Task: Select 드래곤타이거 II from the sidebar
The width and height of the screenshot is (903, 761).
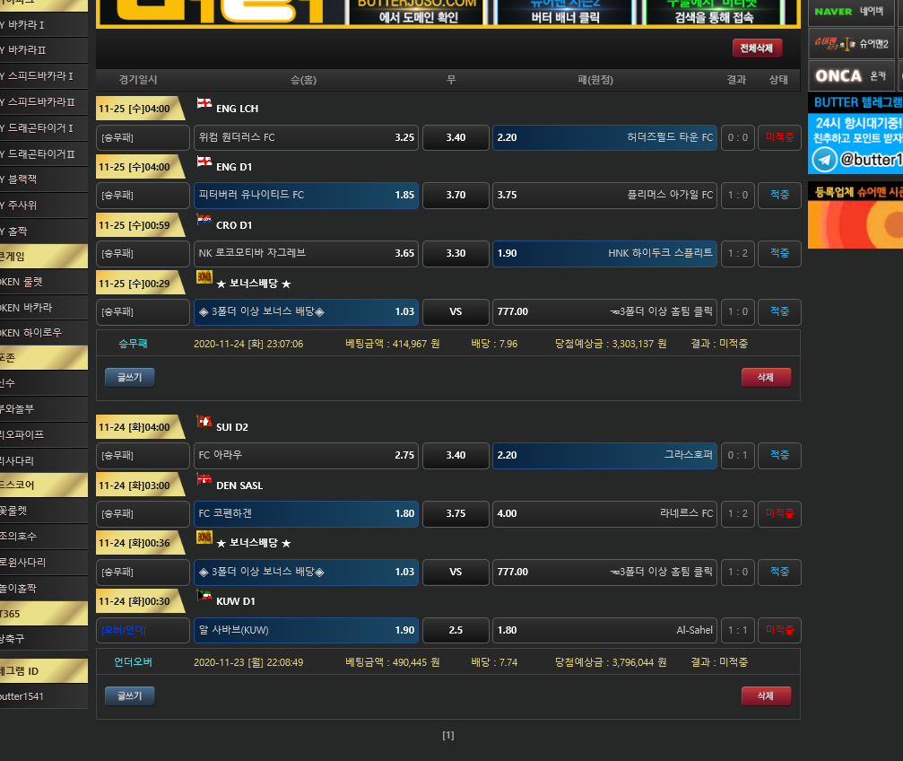Action: 43,154
